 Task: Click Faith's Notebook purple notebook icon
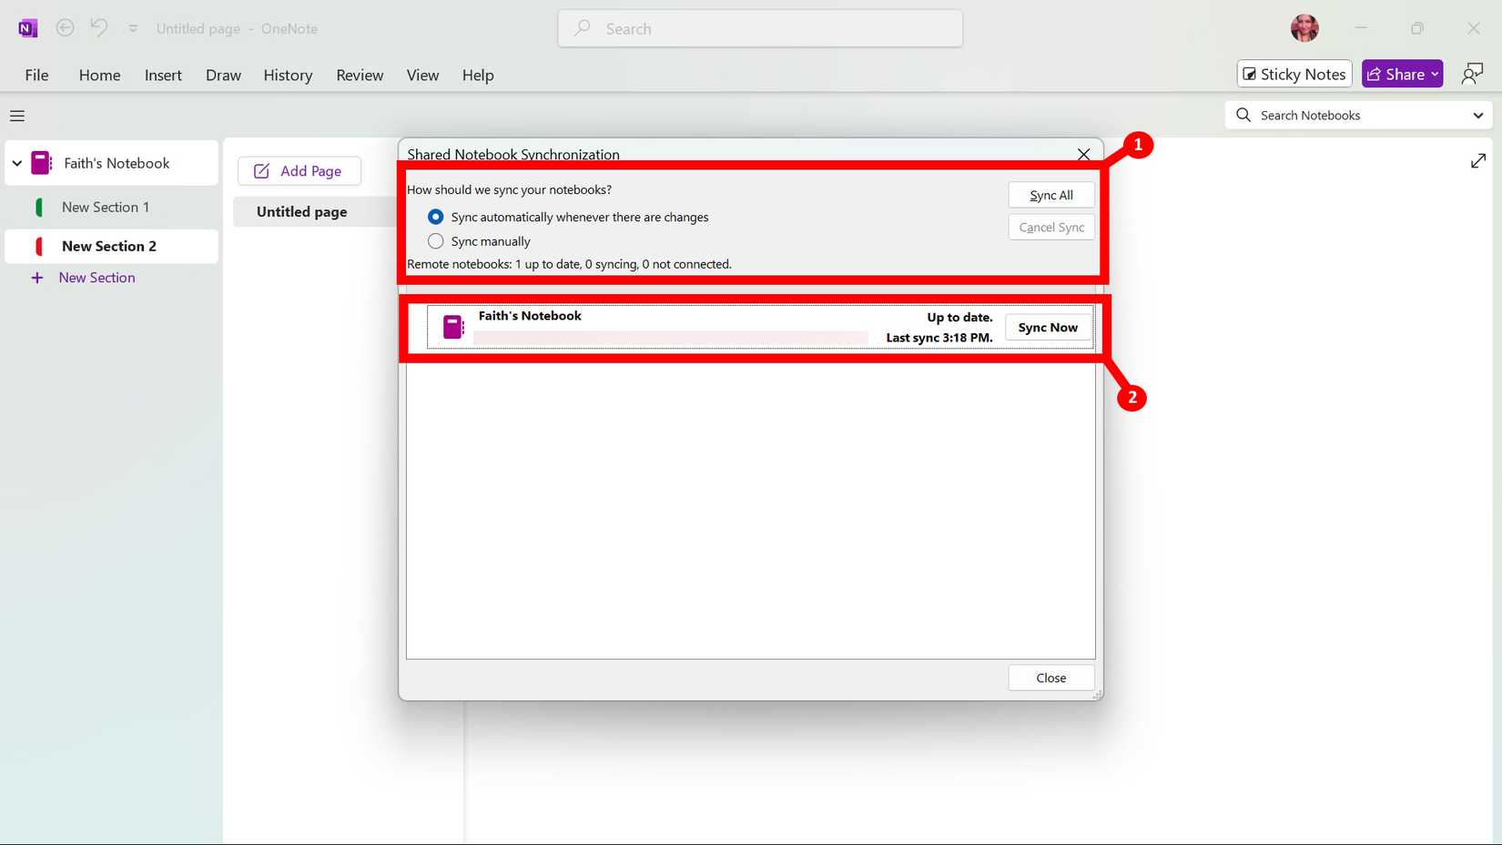pyautogui.click(x=39, y=162)
